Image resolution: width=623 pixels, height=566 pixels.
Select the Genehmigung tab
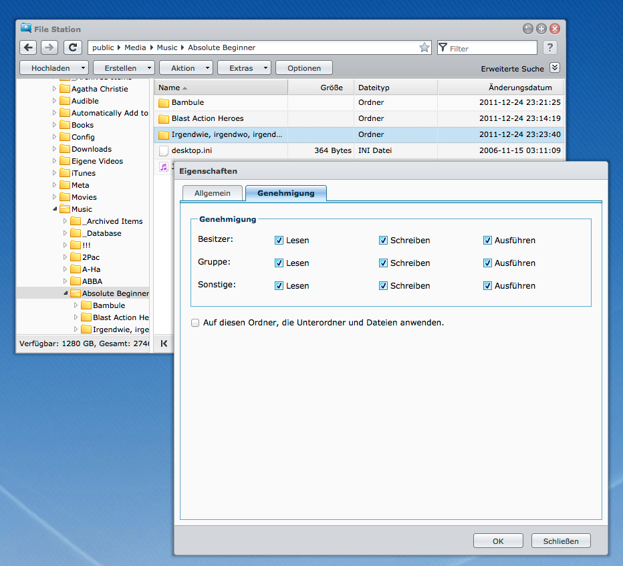click(285, 193)
